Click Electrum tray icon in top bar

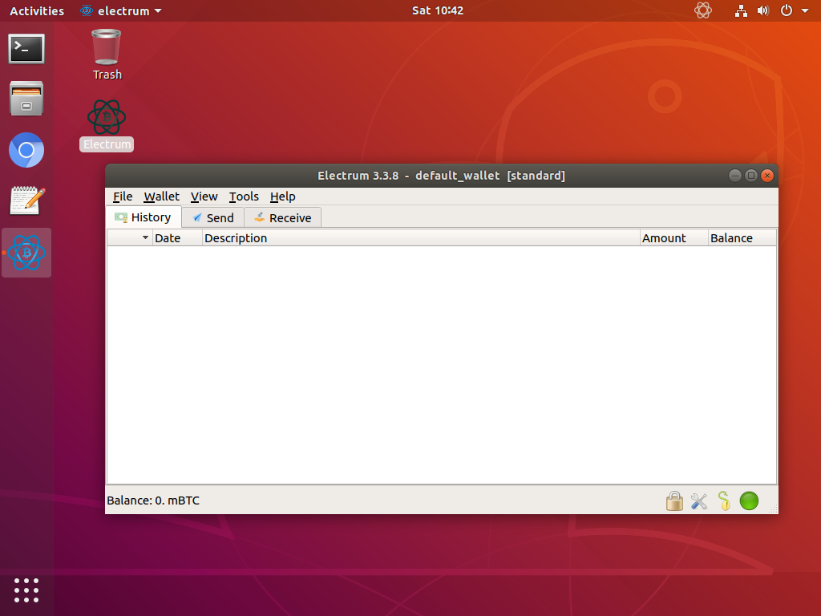702,10
